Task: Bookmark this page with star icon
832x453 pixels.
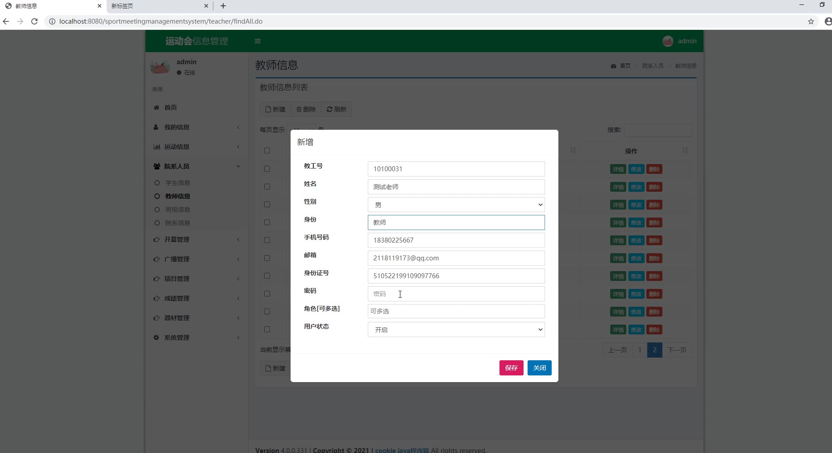Action: click(811, 21)
